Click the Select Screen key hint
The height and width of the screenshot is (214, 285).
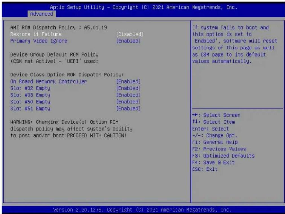click(216, 115)
